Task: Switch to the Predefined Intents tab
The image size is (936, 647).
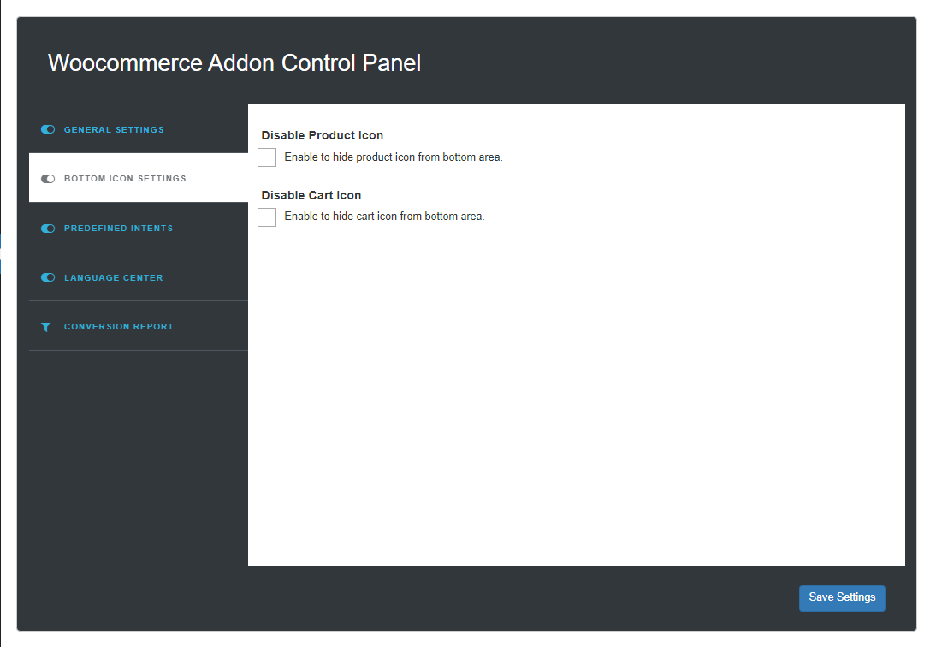Action: [x=139, y=228]
